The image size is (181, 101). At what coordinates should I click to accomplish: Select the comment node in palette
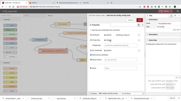pyautogui.click(x=10, y=57)
